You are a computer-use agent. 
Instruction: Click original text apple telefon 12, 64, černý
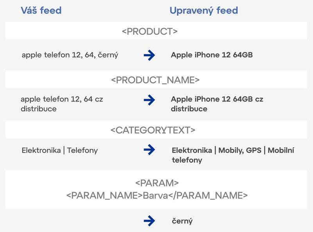70,55
